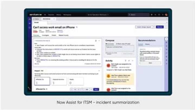Click the fifth icon in right sidebar

(166, 53)
